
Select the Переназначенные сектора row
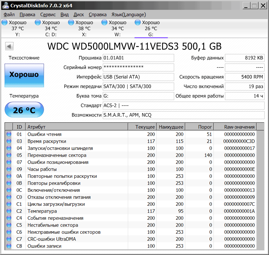[x=57, y=155]
